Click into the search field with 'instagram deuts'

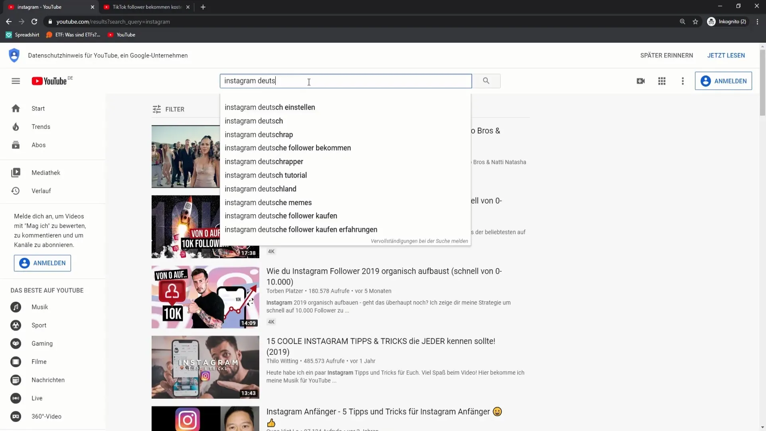[345, 81]
